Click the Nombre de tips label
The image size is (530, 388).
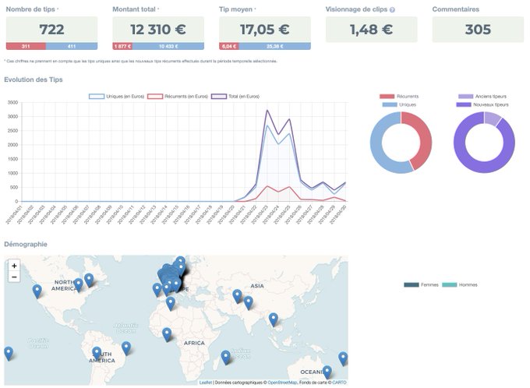(x=30, y=9)
